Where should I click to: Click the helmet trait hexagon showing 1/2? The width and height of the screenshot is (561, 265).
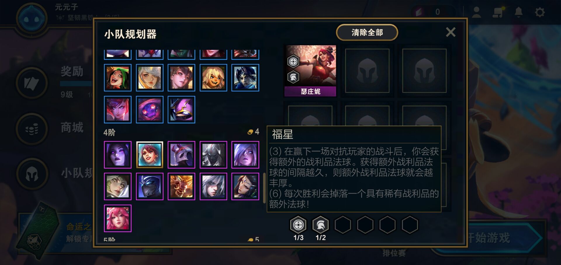pos(321,225)
